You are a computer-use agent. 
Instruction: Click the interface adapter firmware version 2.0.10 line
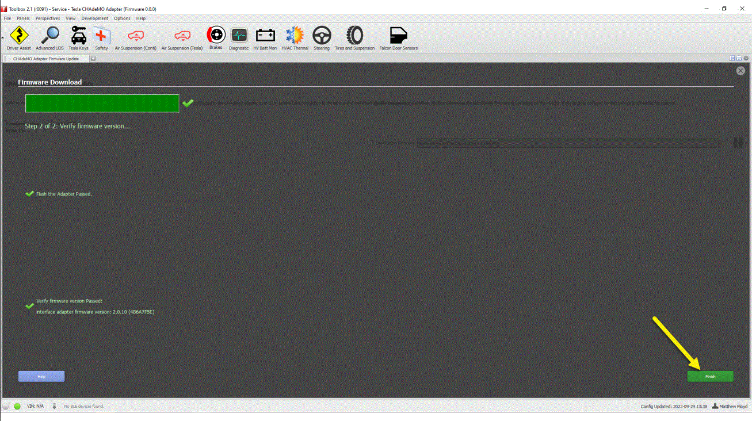pos(96,312)
